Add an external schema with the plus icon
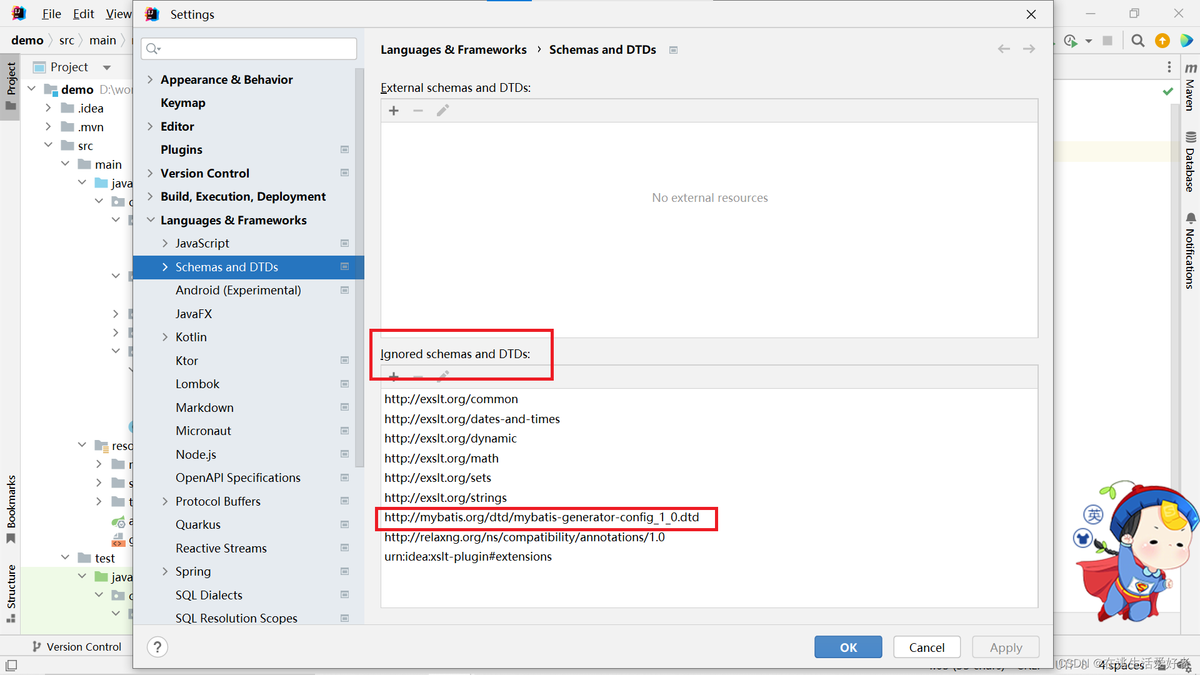1200x675 pixels. [x=394, y=111]
